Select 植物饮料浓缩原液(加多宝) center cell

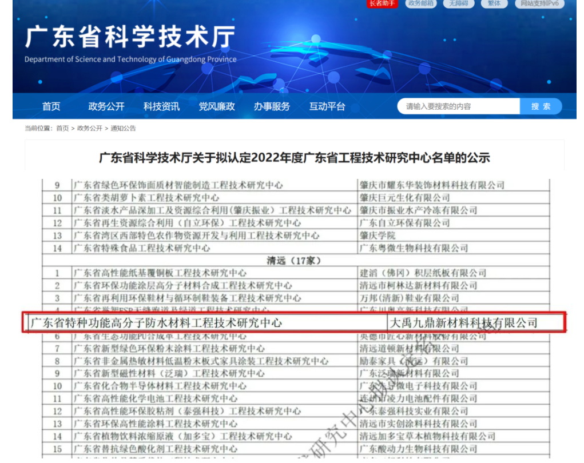(214, 437)
